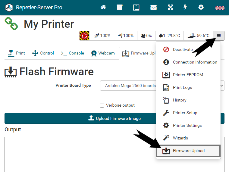The width and height of the screenshot is (229, 175).
Task: Select Firmware Upload from the menu
Action: pos(188,151)
